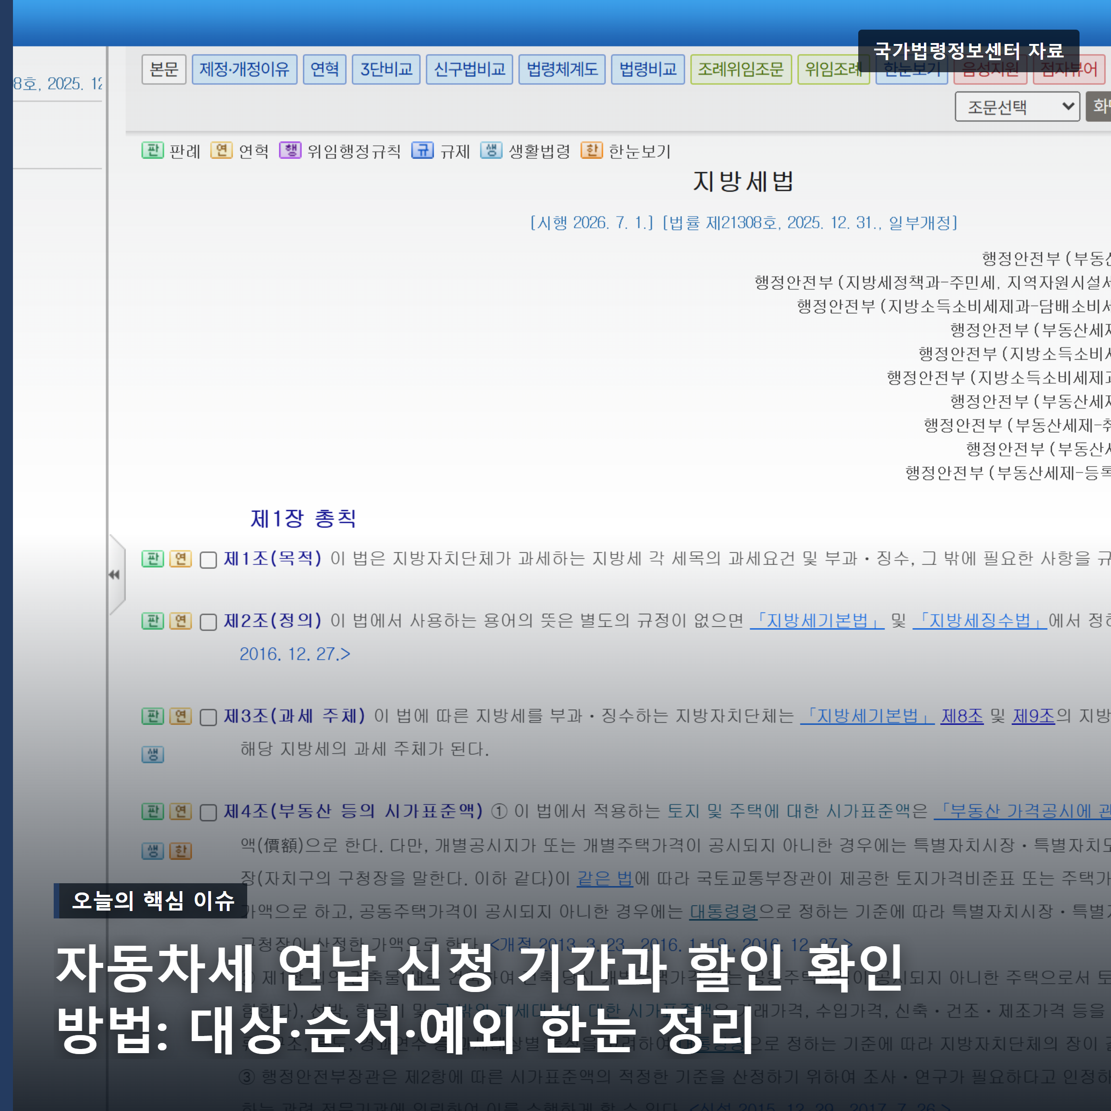Click the 법령비교 button
The image size is (1111, 1111).
point(648,69)
